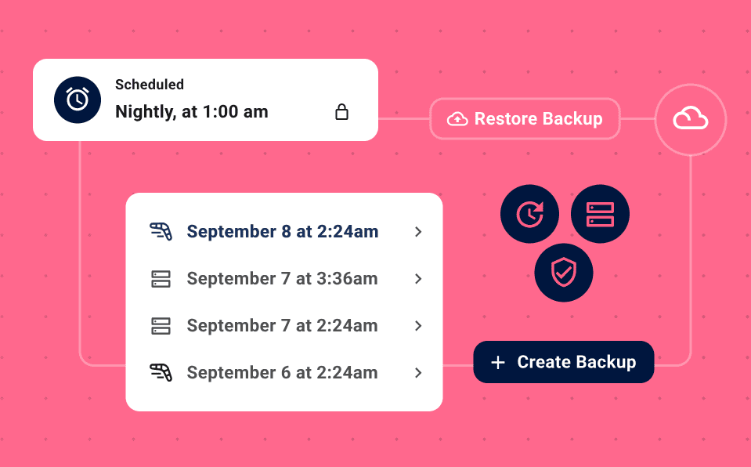The width and height of the screenshot is (751, 467).
Task: Click the restore clock arrow icon
Action: pos(529,214)
